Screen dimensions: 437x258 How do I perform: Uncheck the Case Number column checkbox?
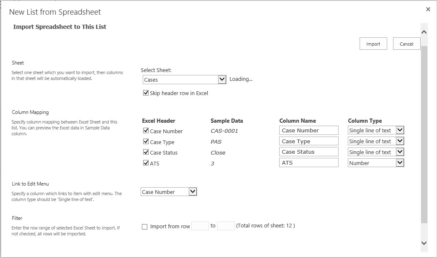pos(146,131)
